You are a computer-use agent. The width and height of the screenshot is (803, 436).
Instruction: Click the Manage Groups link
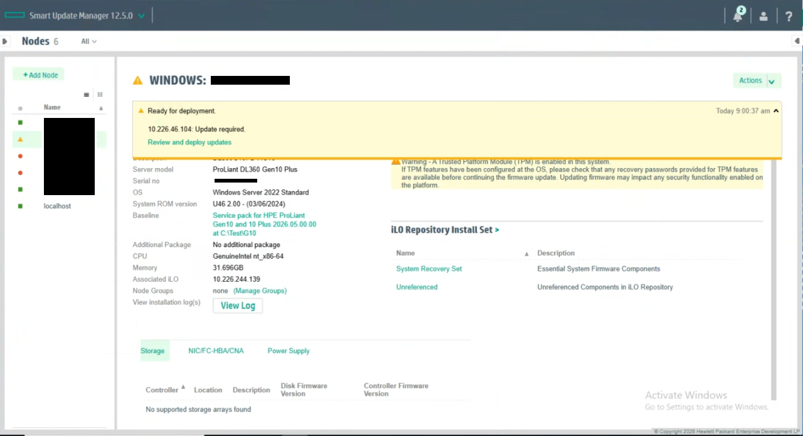coord(260,290)
